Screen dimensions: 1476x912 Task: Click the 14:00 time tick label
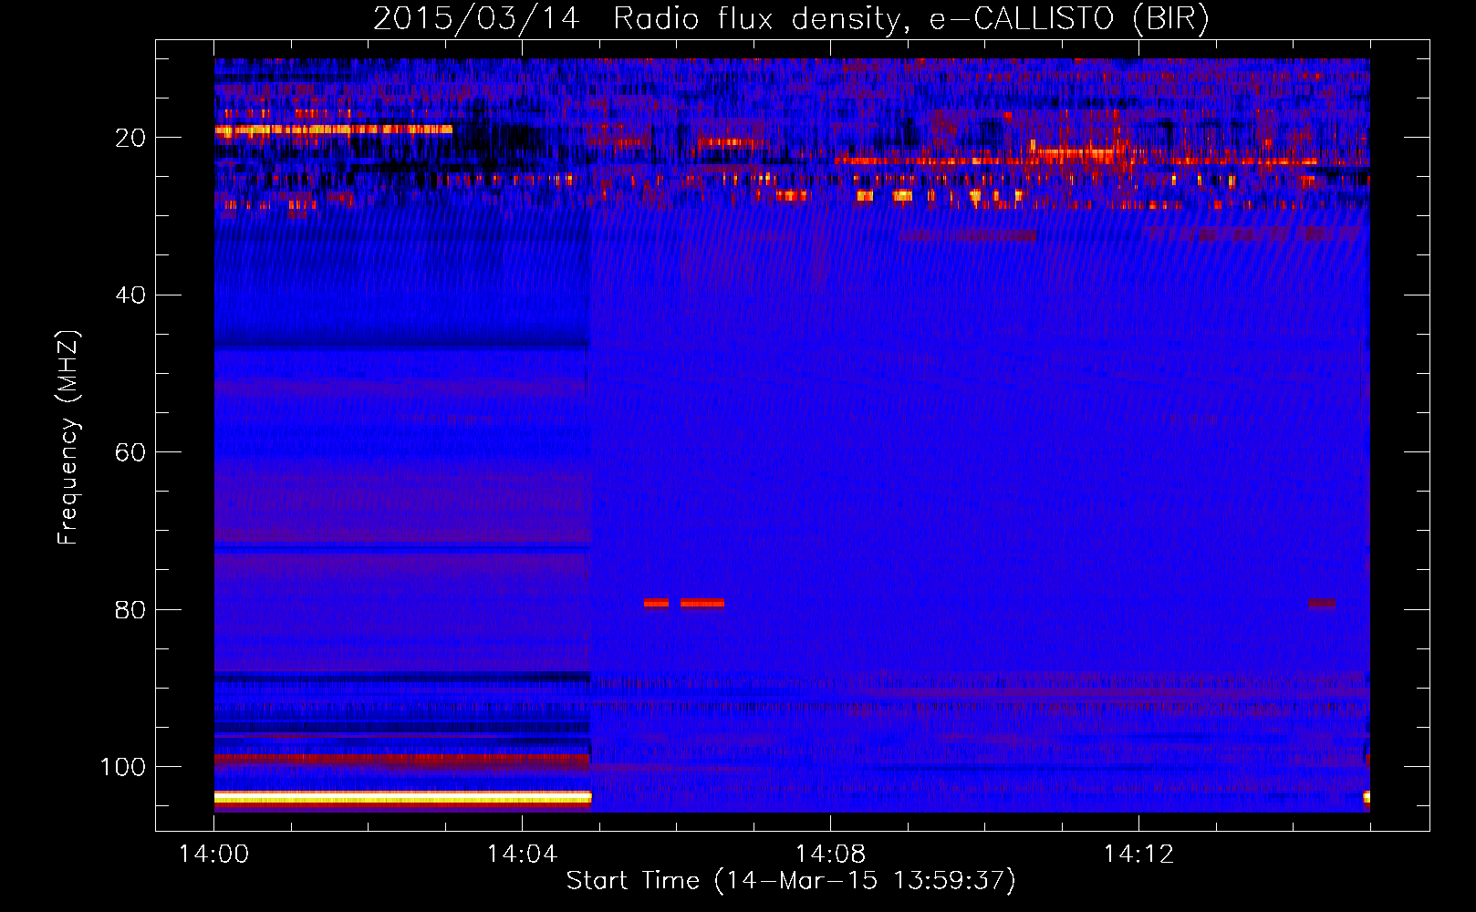coord(213,855)
